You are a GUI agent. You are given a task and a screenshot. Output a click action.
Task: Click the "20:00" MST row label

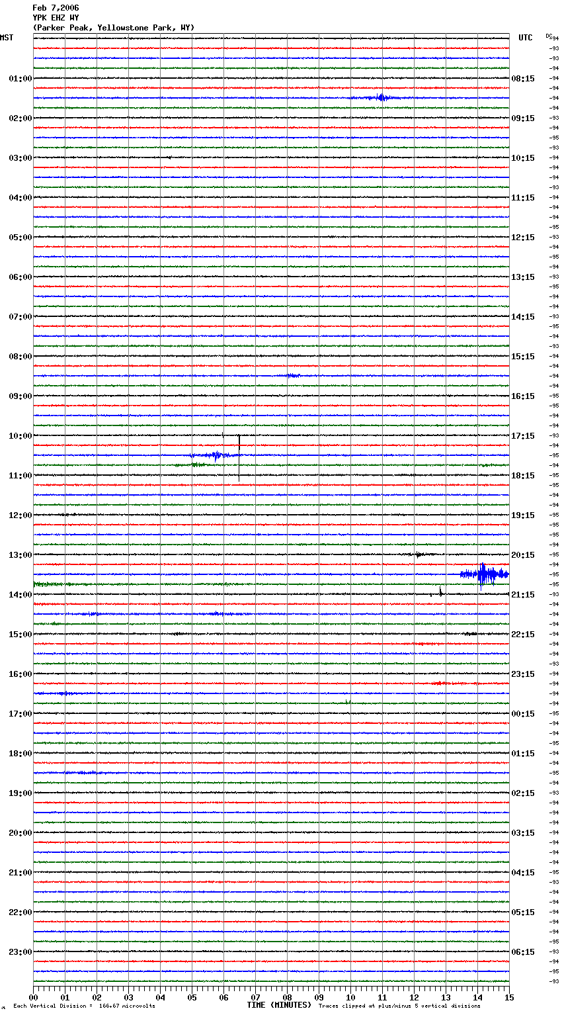coord(20,833)
